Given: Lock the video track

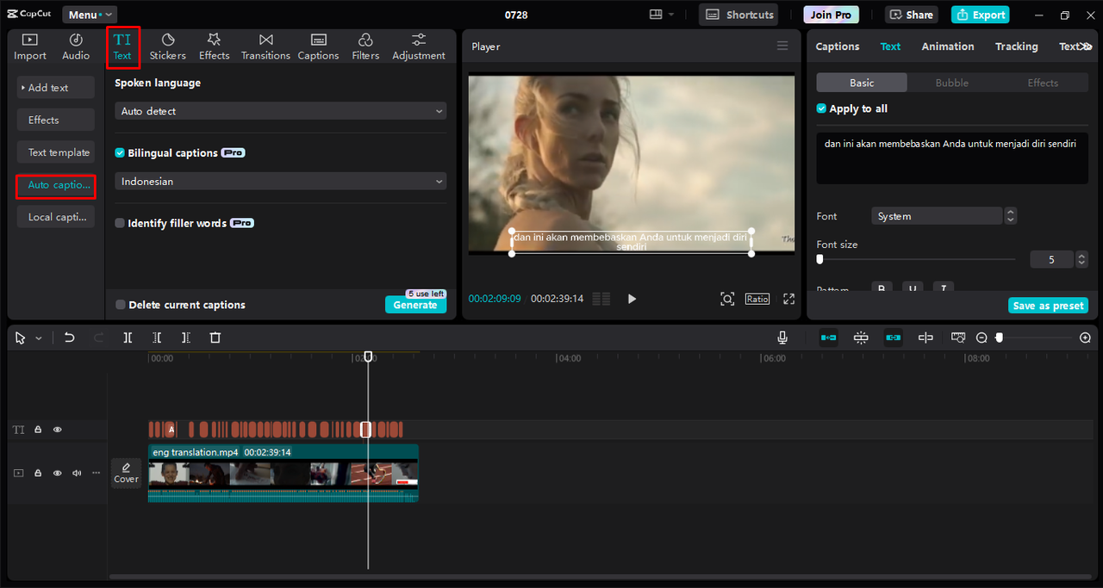Looking at the screenshot, I should coord(38,473).
